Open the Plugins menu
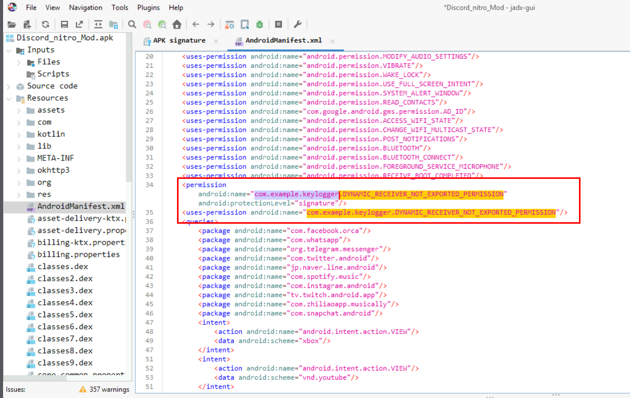This screenshot has height=398, width=630. (x=148, y=8)
